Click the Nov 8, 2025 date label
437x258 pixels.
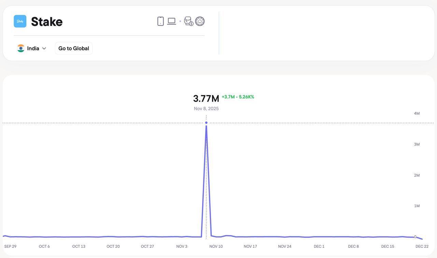coord(206,109)
